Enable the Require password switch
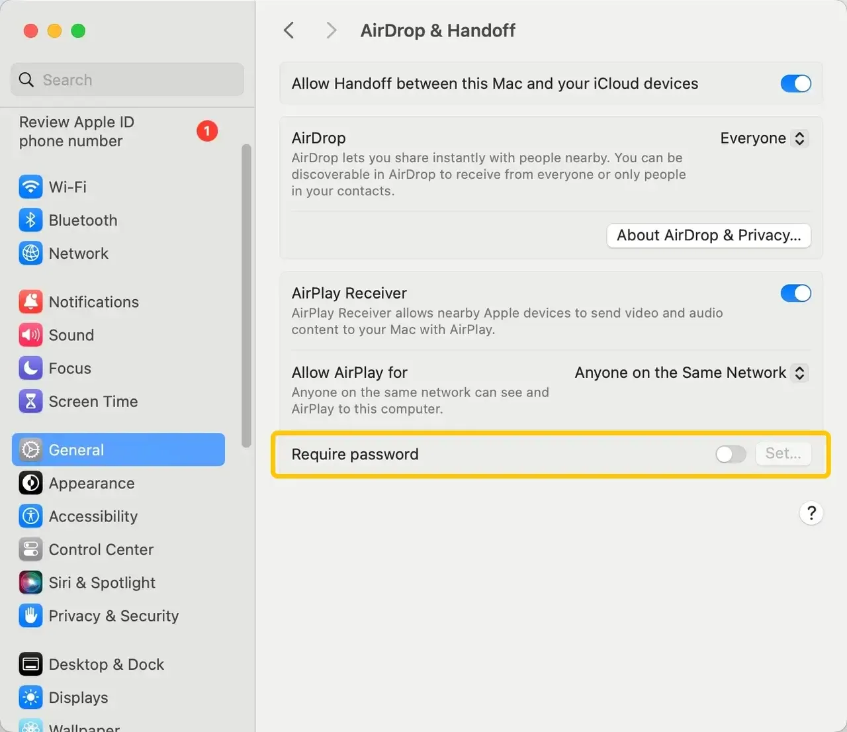This screenshot has height=732, width=847. coord(731,454)
